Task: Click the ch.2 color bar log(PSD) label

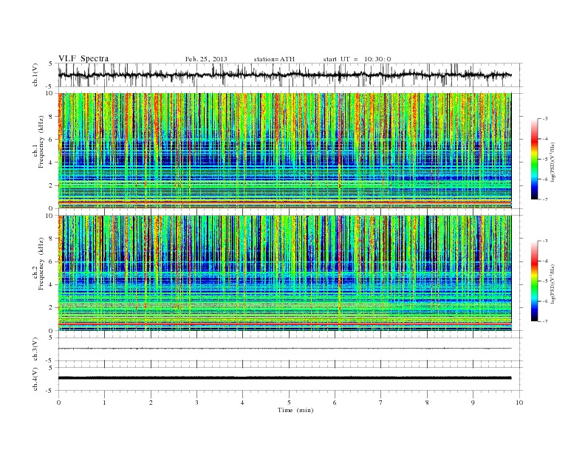Action: coord(552,284)
